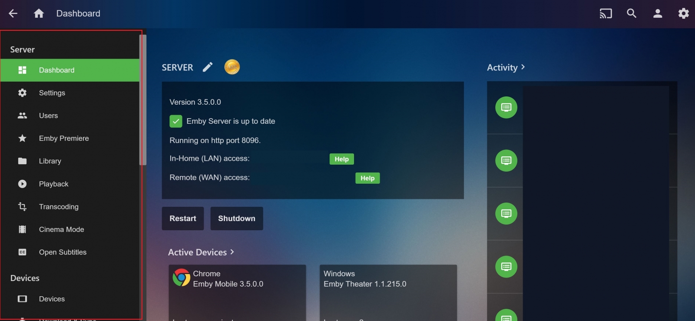Click the Chrome browser icon in Active Devices
The width and height of the screenshot is (695, 321).
pos(181,278)
